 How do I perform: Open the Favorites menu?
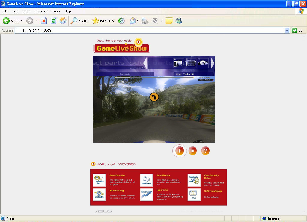[40, 11]
